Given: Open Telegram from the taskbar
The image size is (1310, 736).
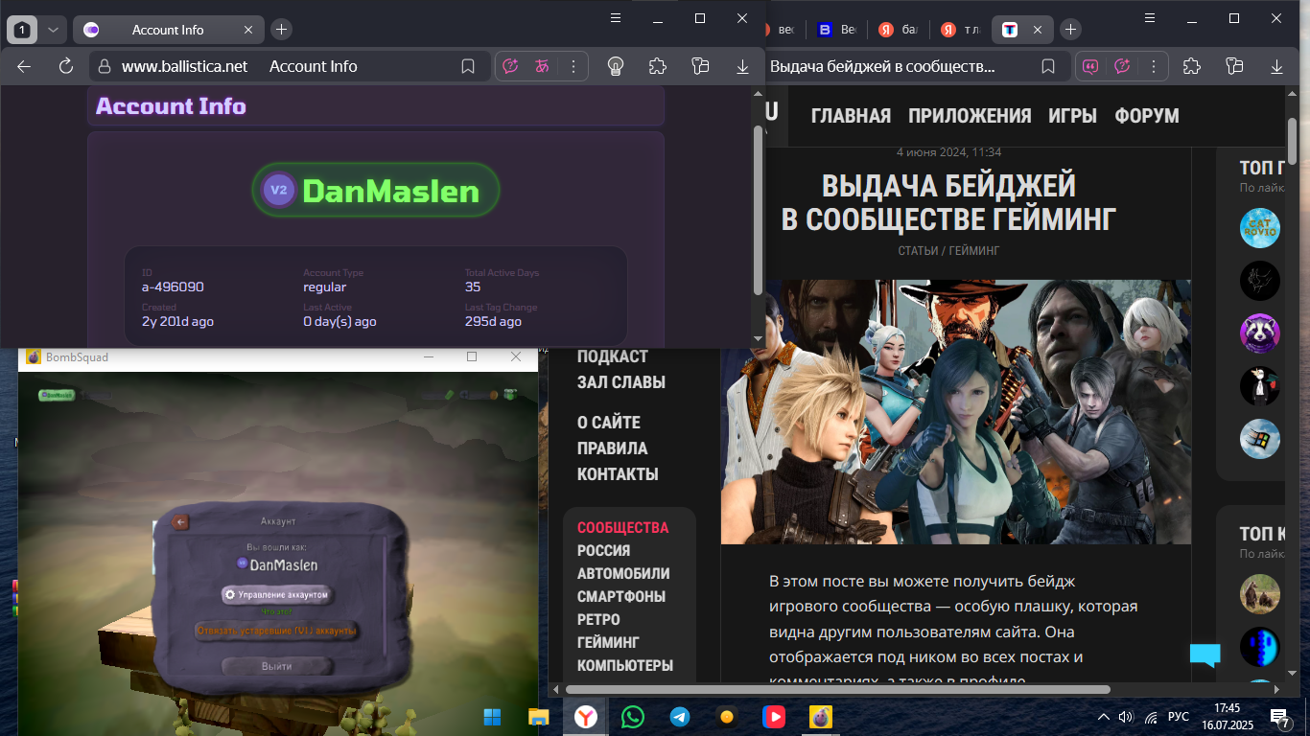Looking at the screenshot, I should pyautogui.click(x=680, y=716).
